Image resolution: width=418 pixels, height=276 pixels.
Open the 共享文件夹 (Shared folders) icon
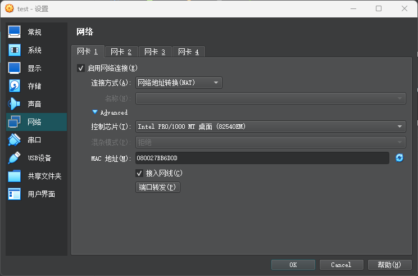[x=15, y=176]
